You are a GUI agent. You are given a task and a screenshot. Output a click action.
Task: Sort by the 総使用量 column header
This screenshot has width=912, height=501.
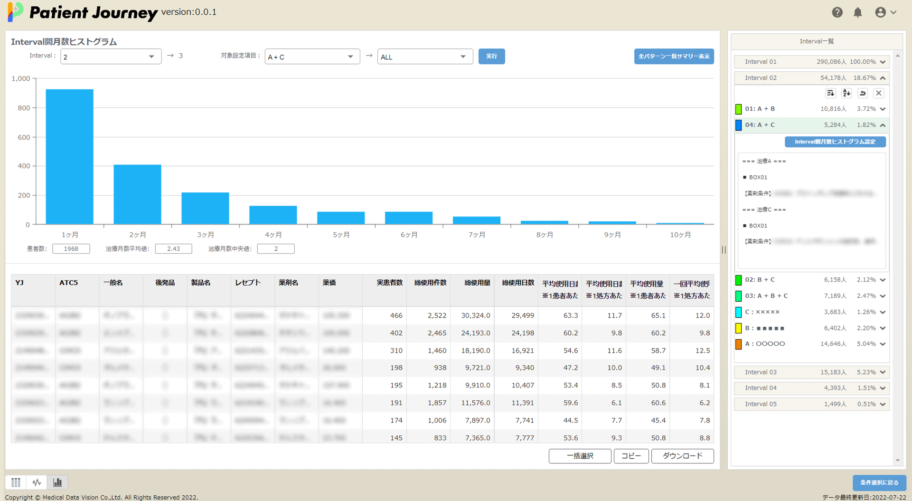click(472, 290)
